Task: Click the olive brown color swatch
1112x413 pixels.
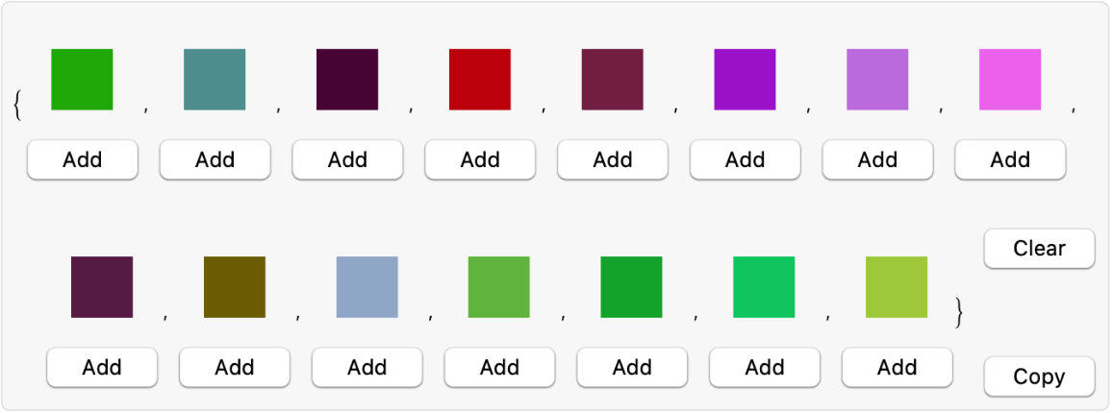Action: tap(235, 287)
